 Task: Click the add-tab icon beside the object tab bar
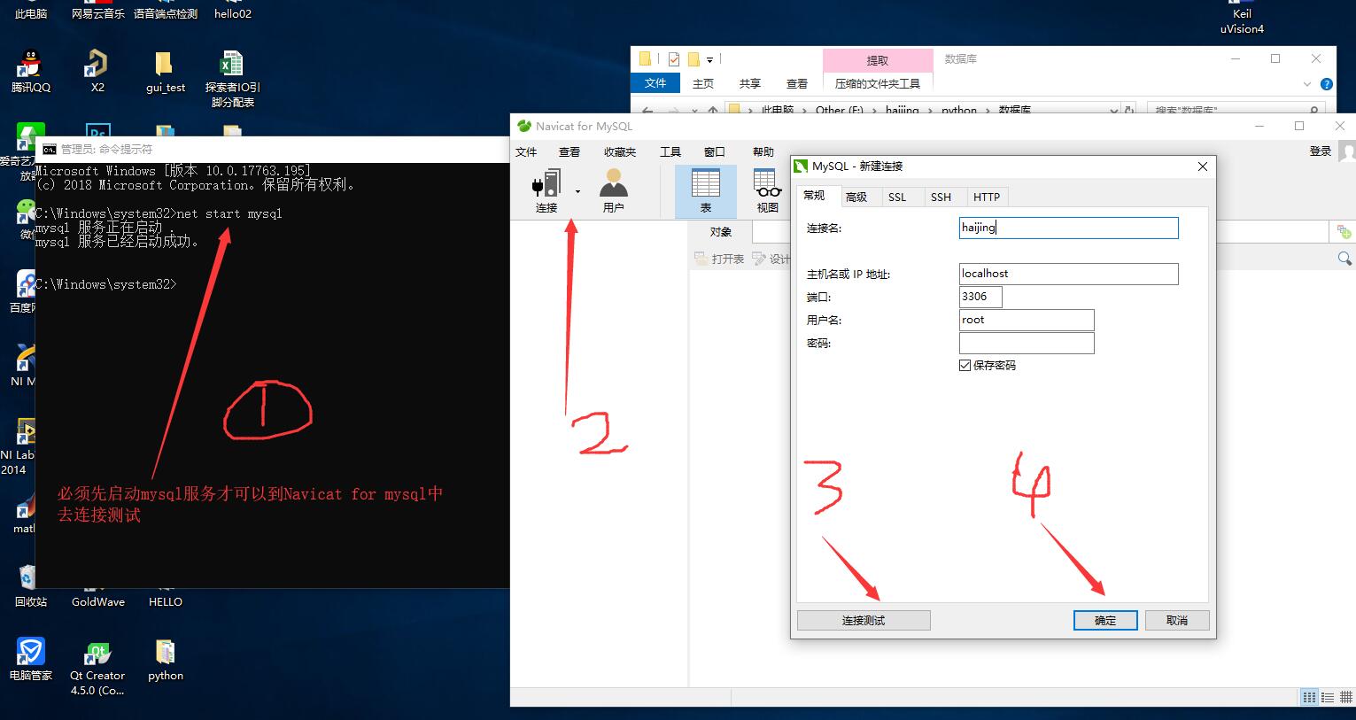(1344, 232)
